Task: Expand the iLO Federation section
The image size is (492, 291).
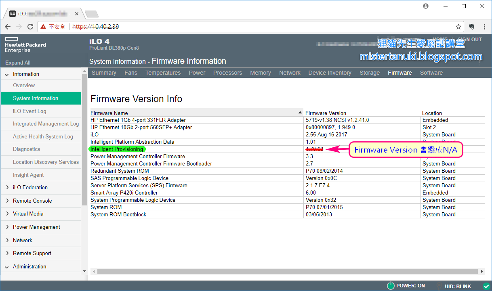Action: [7, 188]
